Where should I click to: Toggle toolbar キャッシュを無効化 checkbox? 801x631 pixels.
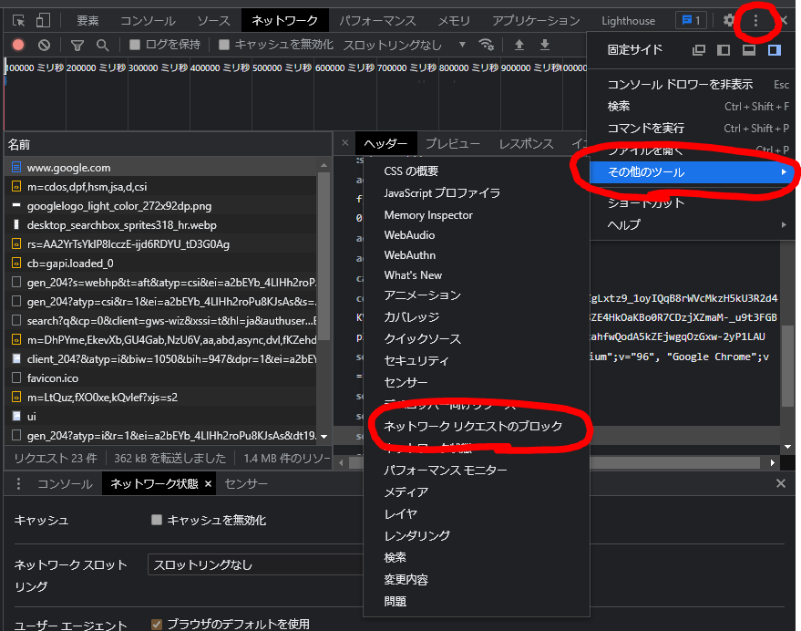click(224, 45)
